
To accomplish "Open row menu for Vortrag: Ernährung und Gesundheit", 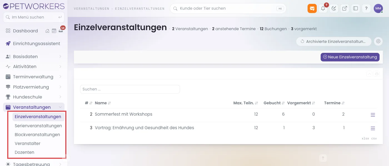I will click(373, 128).
